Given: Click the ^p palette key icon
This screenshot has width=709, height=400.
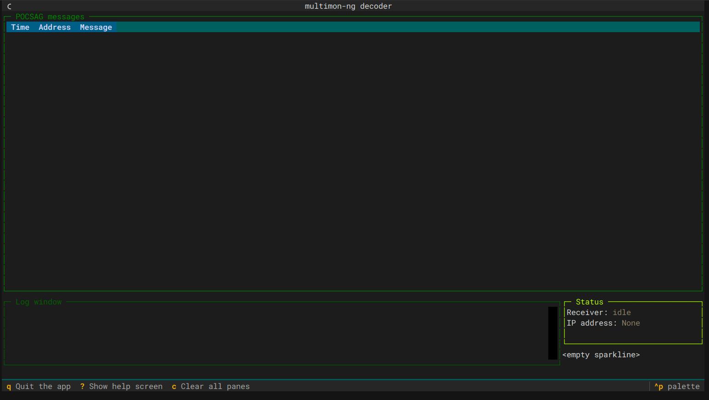Looking at the screenshot, I should click(659, 386).
